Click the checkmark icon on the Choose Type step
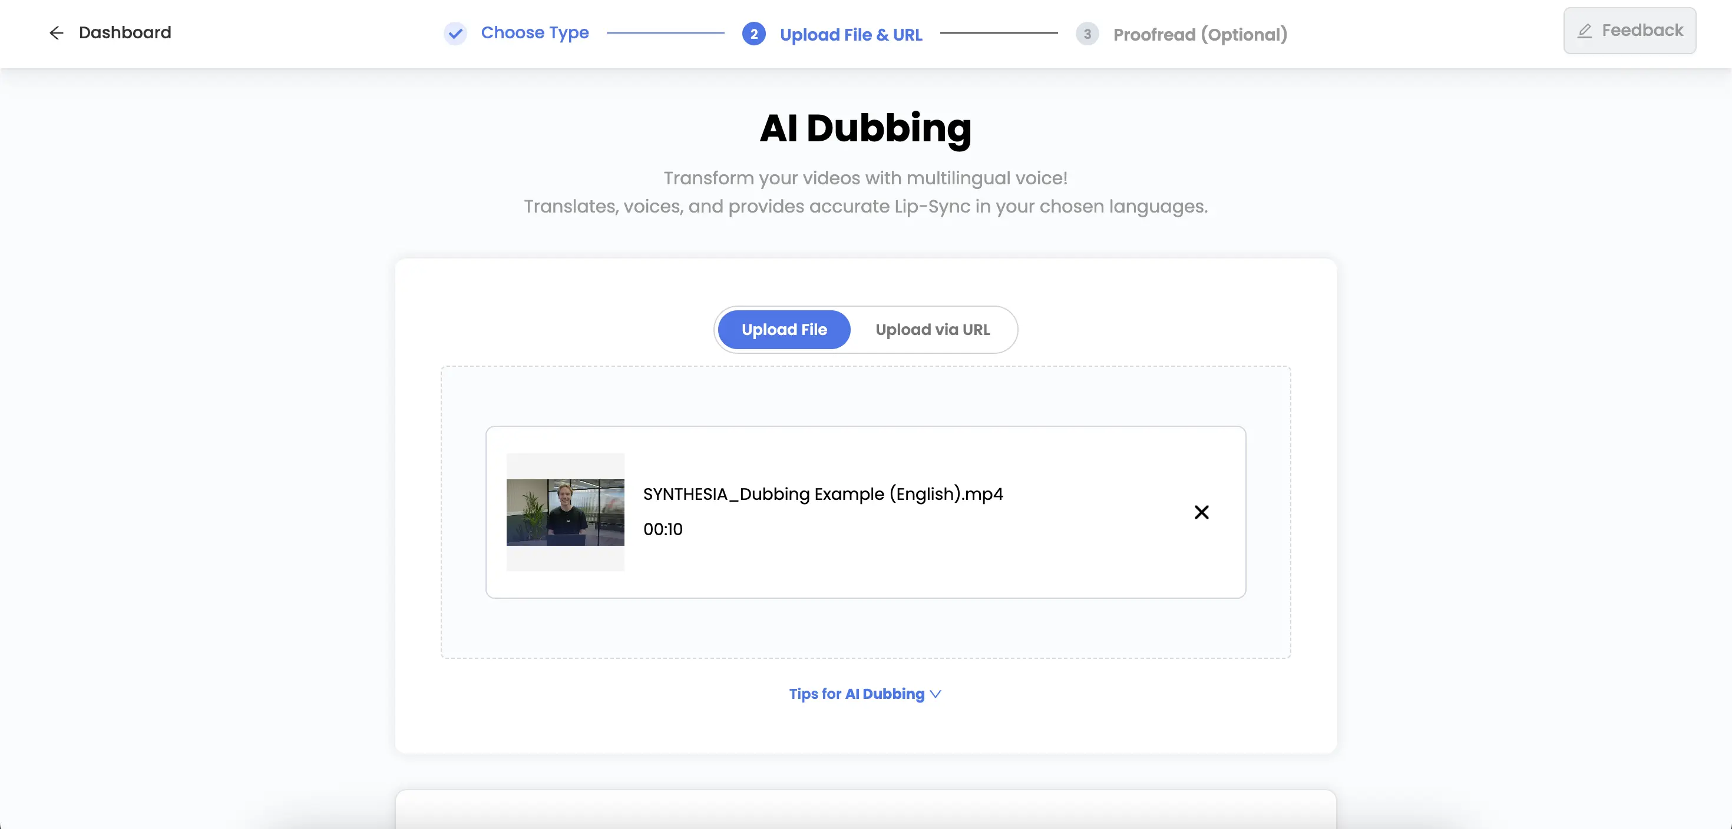1732x829 pixels. [455, 34]
